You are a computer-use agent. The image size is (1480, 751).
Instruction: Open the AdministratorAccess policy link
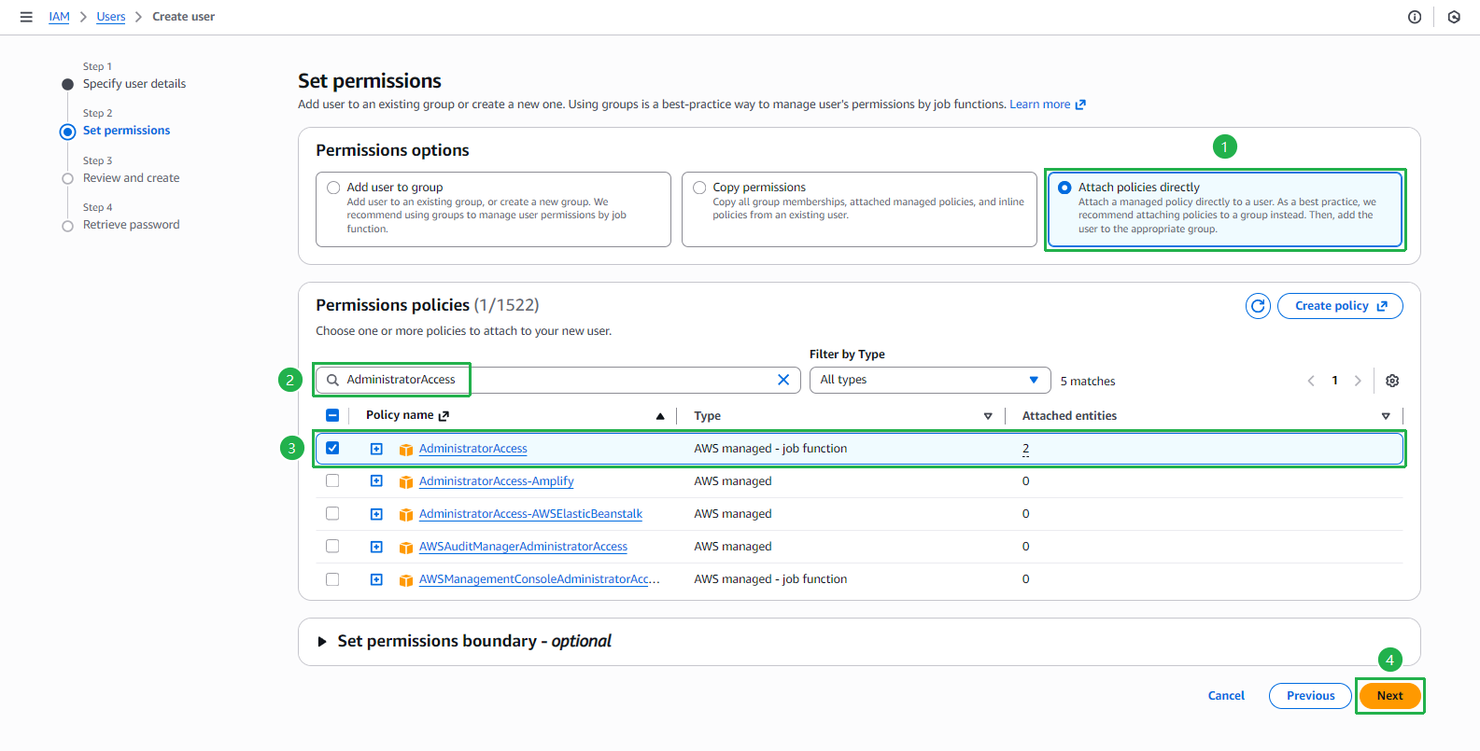(x=472, y=449)
